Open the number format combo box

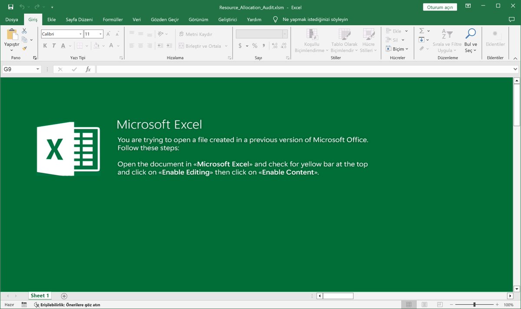click(262, 34)
